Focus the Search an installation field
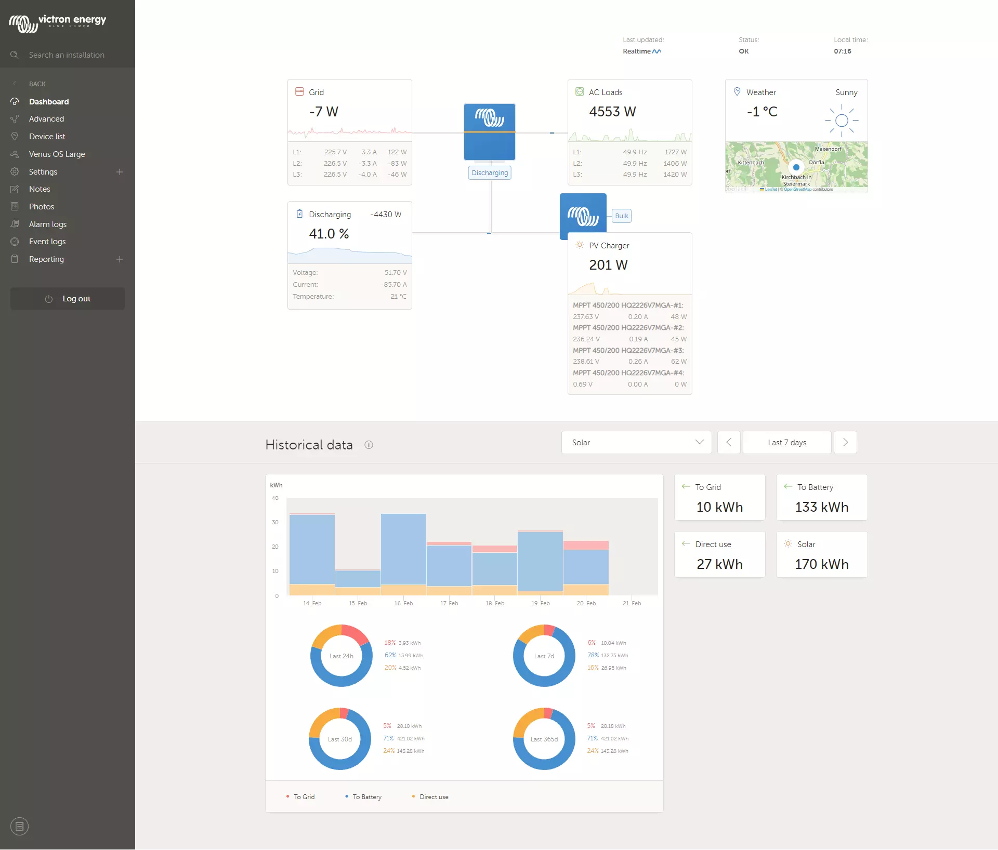This screenshot has height=850, width=998. tap(67, 55)
